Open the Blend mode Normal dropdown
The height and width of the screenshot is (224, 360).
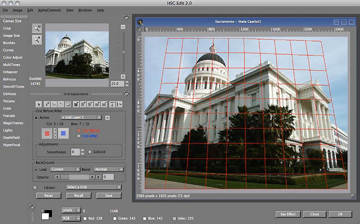pos(109,170)
